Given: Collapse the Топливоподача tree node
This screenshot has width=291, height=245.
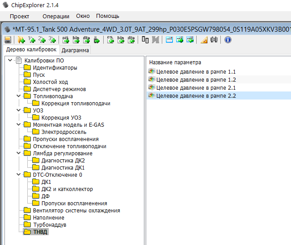Looking at the screenshot, I should pyautogui.click(x=18, y=96).
